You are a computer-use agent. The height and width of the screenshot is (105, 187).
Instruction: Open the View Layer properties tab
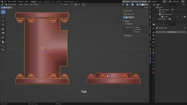pos(153,39)
